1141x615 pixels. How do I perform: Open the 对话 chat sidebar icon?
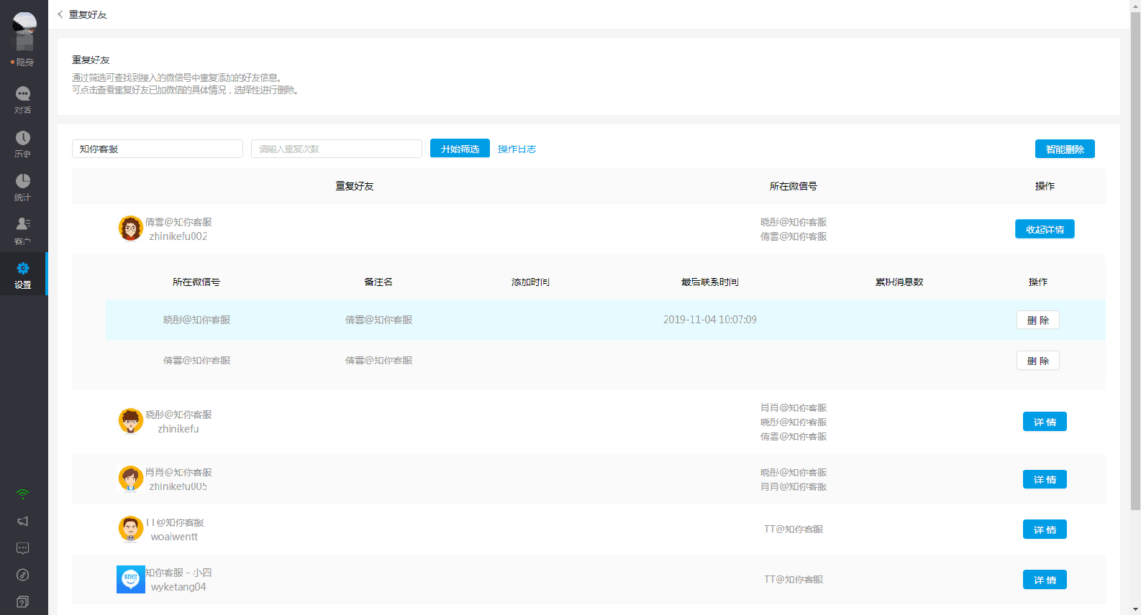[23, 100]
